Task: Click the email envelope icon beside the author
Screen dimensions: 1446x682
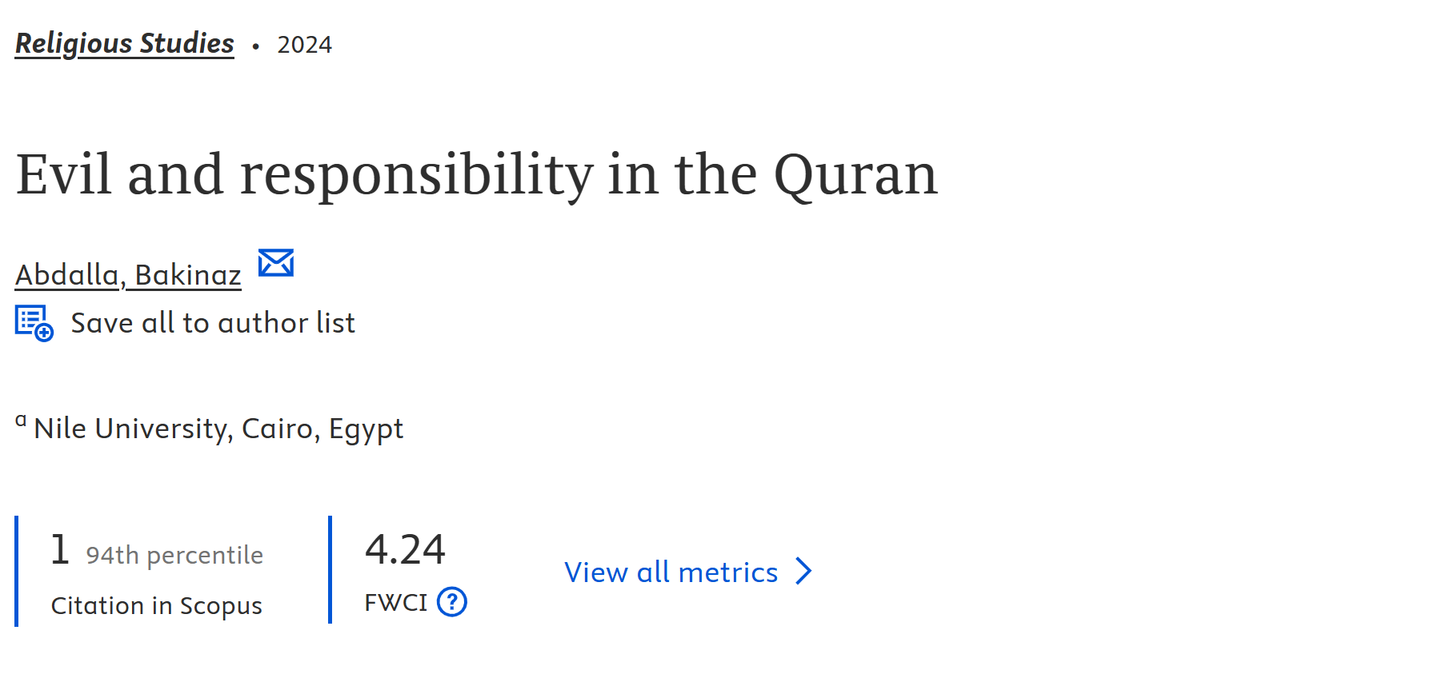Action: (276, 262)
